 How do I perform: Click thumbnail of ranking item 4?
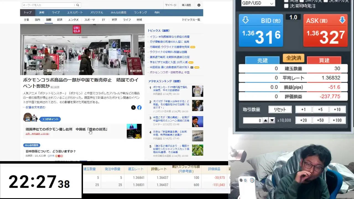click(x=197, y=136)
